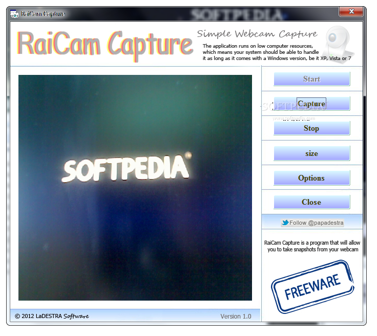The image size is (377, 336).
Task: Click the 'RaiCam Capture' window title text
Action: coord(43,14)
